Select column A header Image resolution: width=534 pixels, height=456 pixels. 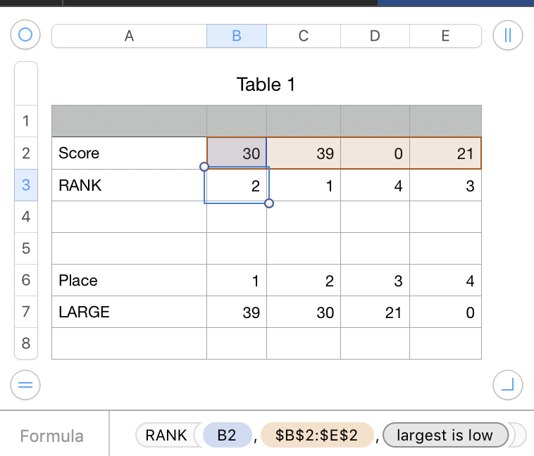pyautogui.click(x=129, y=36)
